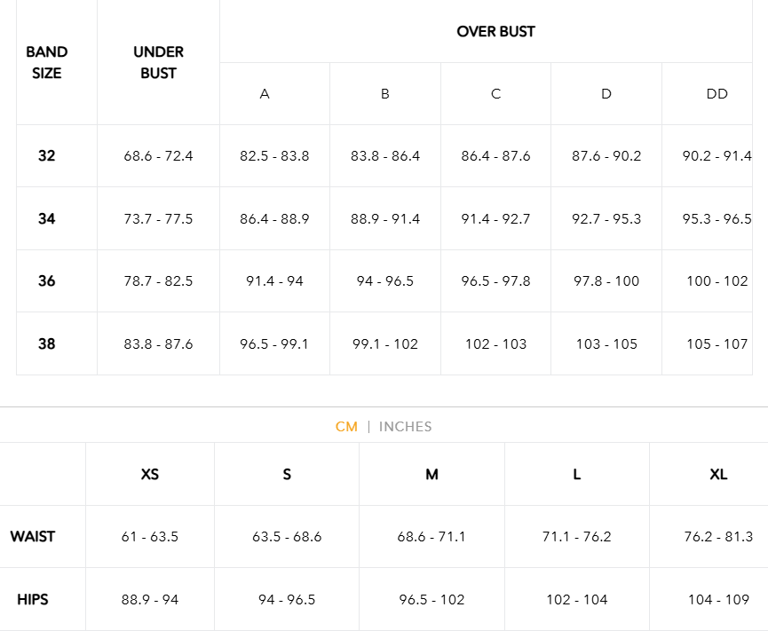Screen dimensions: 768x631
Task: Click waist value 63.5 - 68.6 for S
Action: [x=287, y=537]
